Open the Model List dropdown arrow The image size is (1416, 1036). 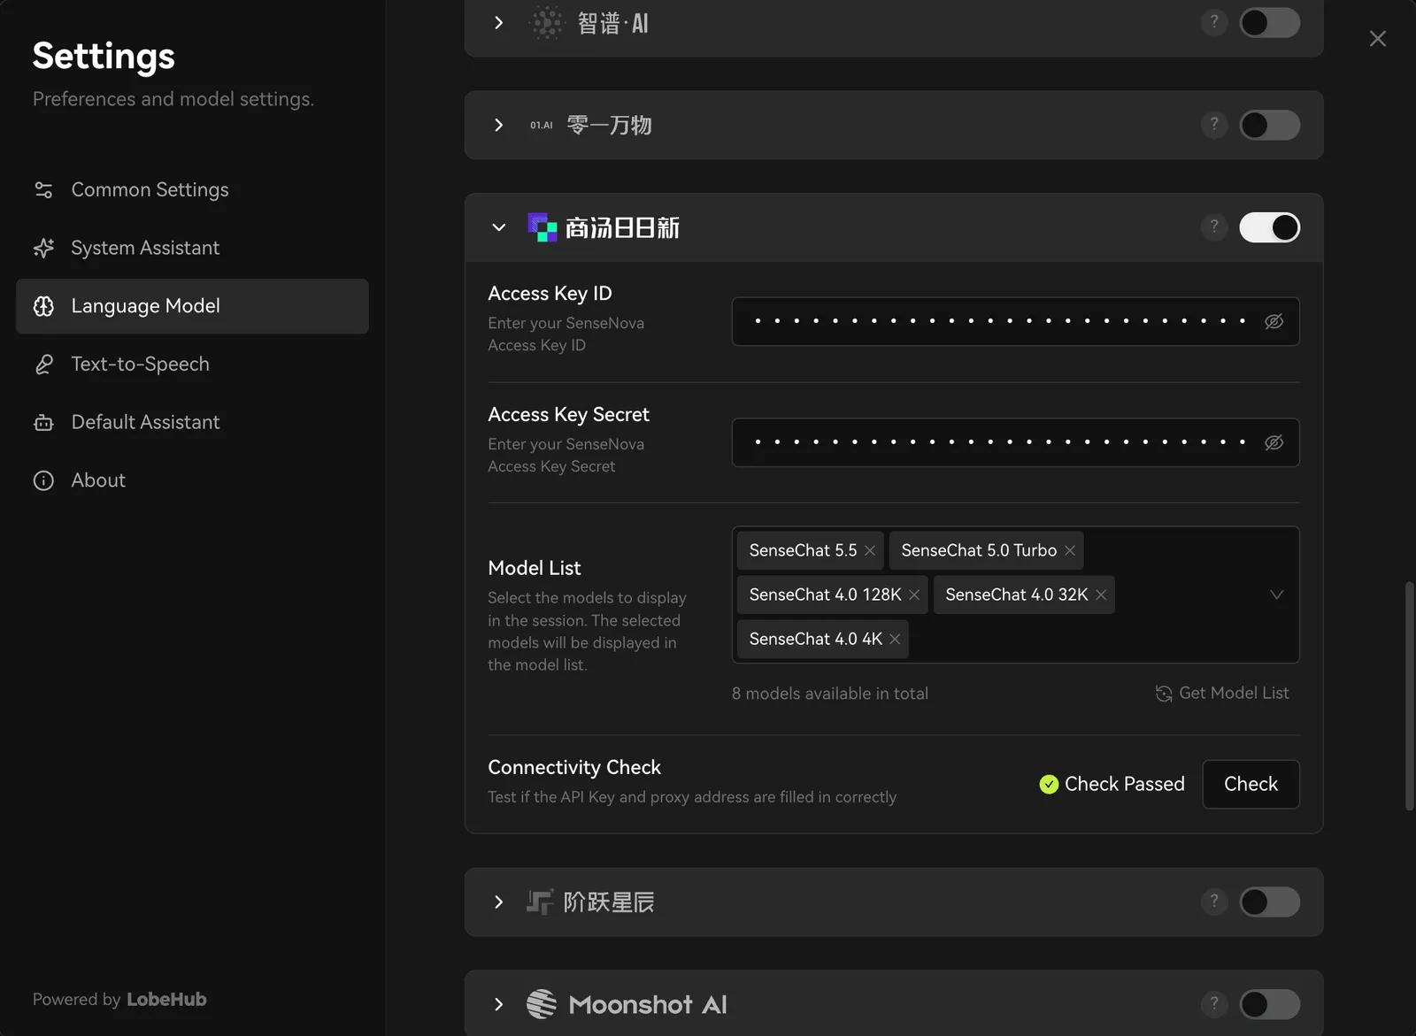(x=1276, y=595)
